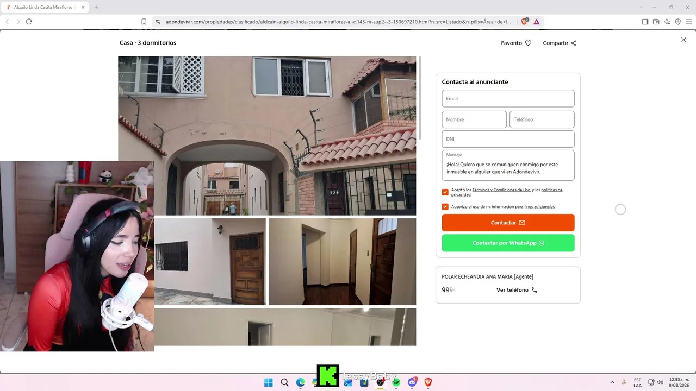This screenshot has width=696, height=391.
Task: Open the Términos y Condiciones de Uso link
Action: coord(501,190)
